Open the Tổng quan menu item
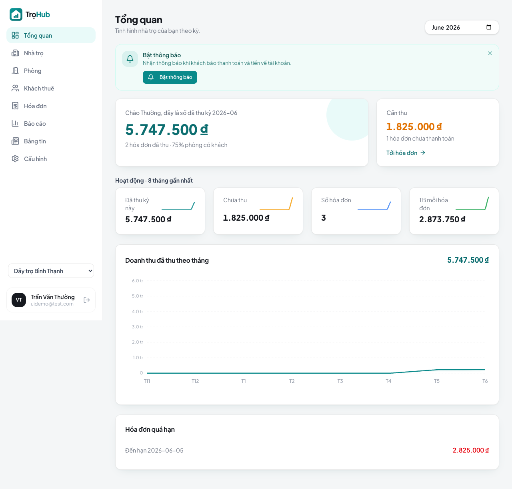512x489 pixels. [51, 35]
